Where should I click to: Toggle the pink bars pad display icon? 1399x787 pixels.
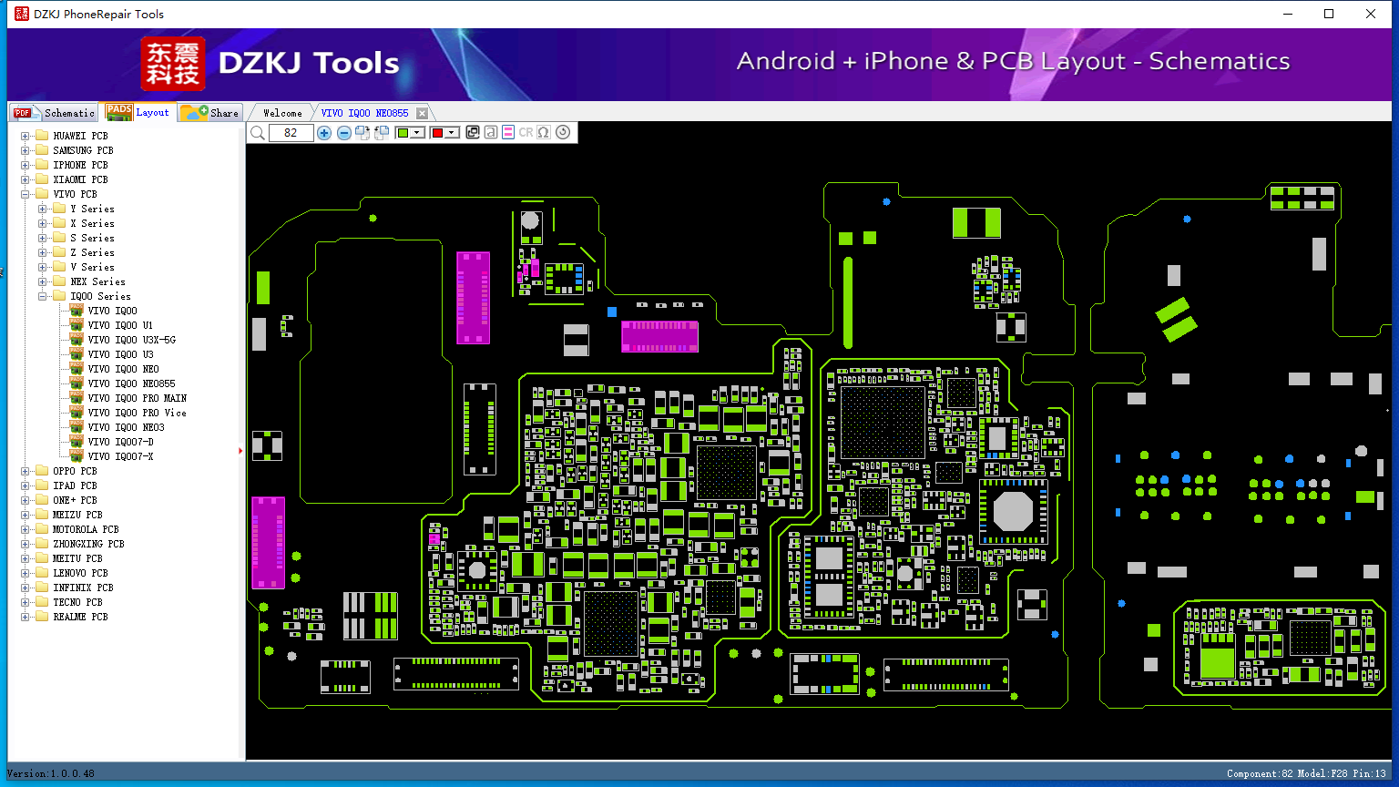tap(508, 133)
